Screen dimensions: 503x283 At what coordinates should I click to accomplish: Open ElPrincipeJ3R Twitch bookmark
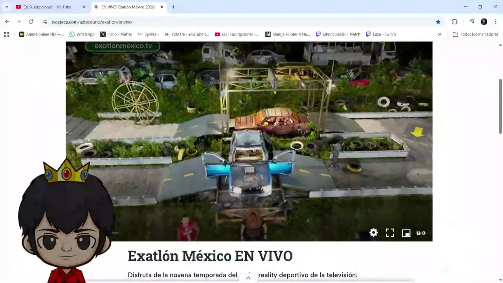pos(338,34)
